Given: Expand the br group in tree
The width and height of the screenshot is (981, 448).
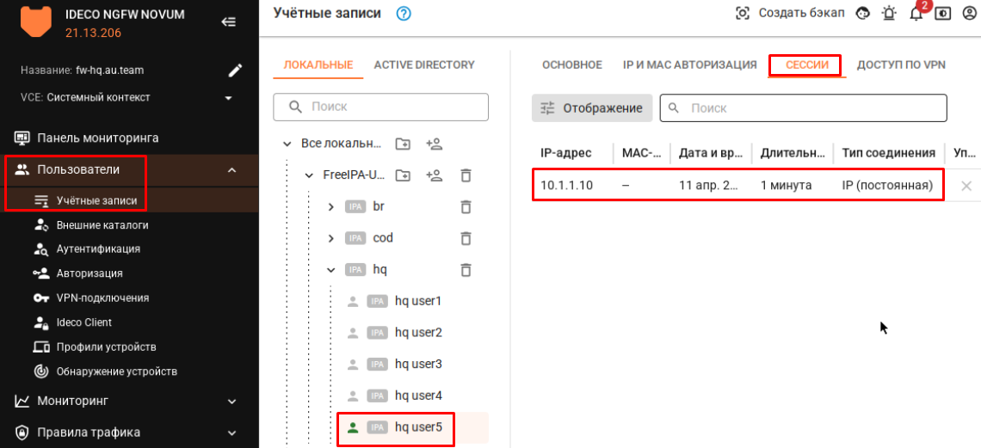Looking at the screenshot, I should [331, 207].
